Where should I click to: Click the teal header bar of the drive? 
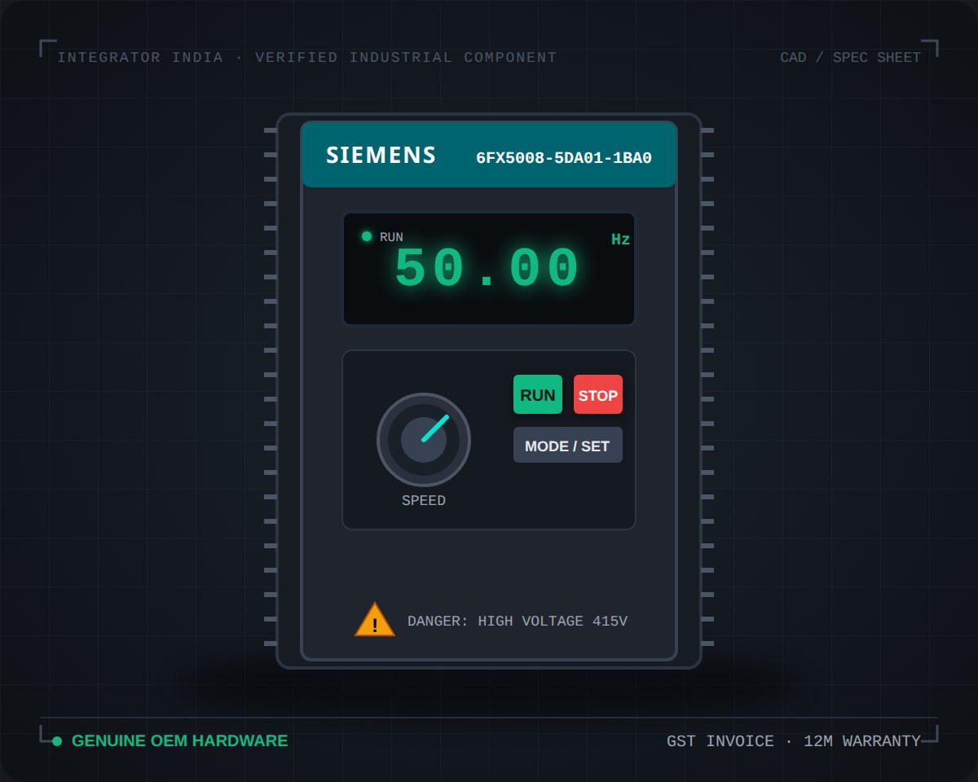coord(489,155)
